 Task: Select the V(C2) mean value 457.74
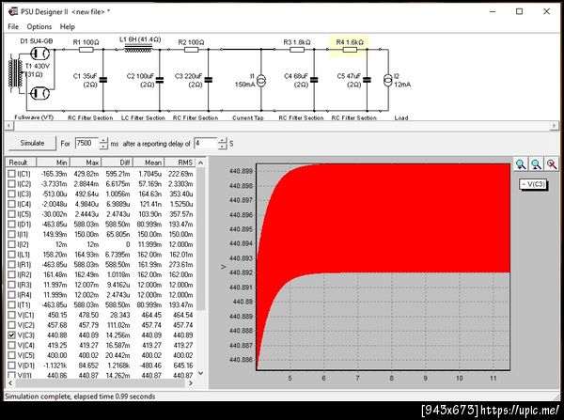[151, 325]
